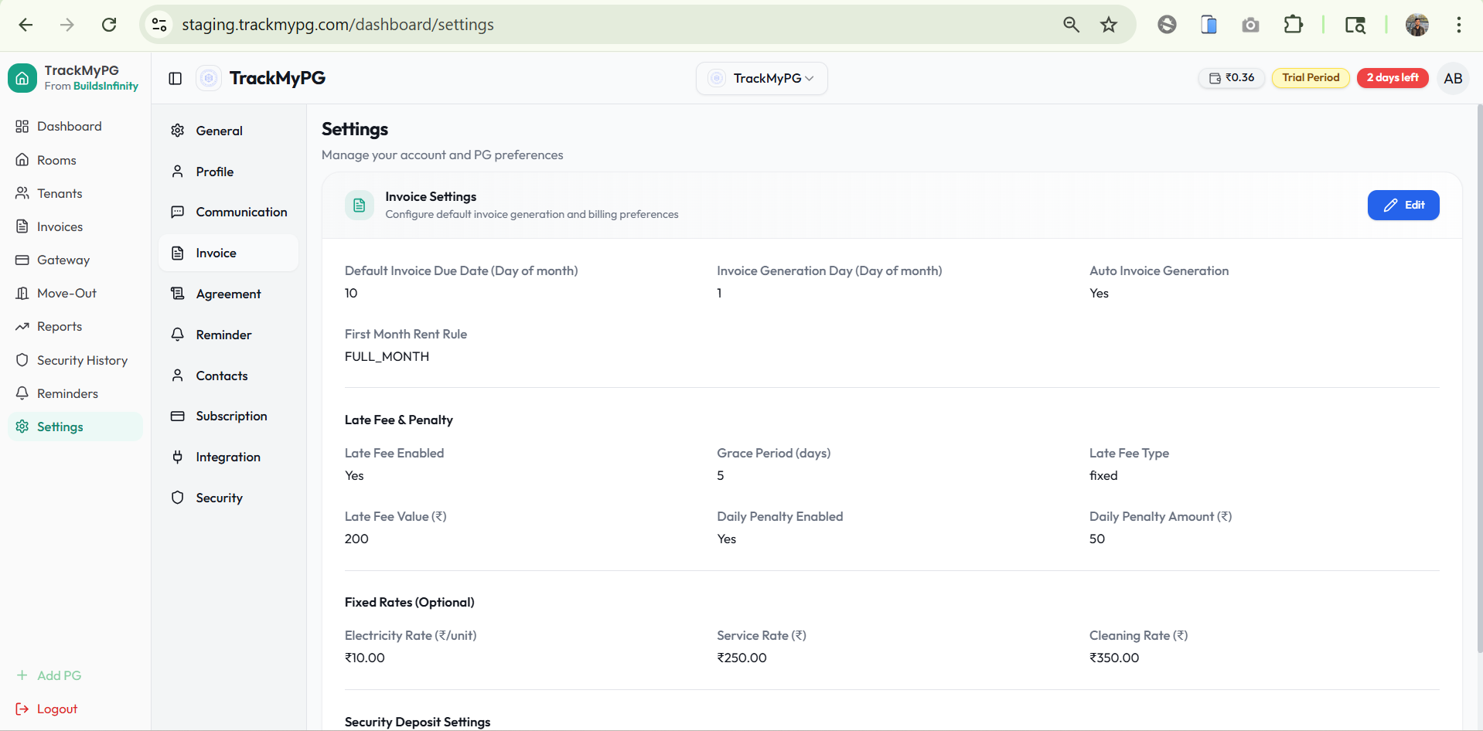Click the 2 days left badge
The height and width of the screenshot is (731, 1483).
pyautogui.click(x=1393, y=77)
